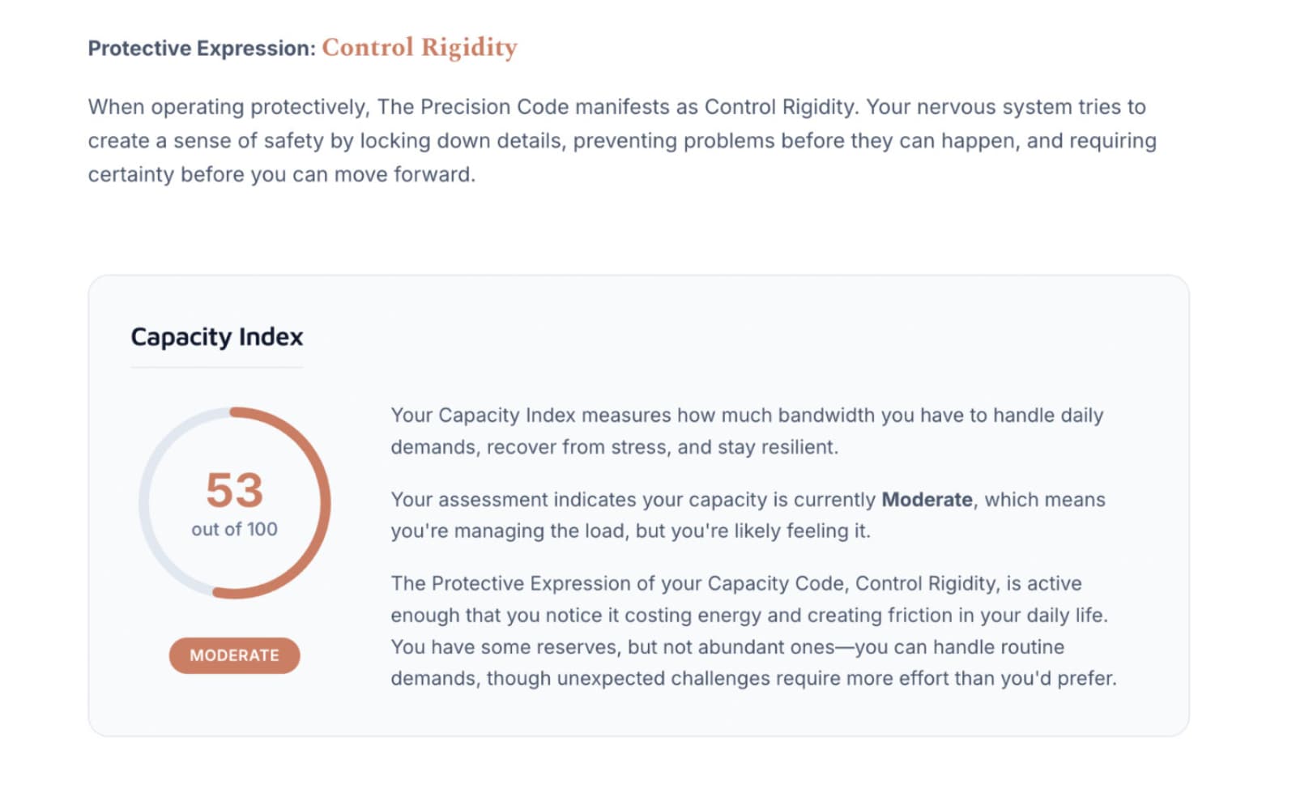Viewport: 1296px width, 810px height.
Task: Click the bold word "Moderate" in the description
Action: point(927,500)
